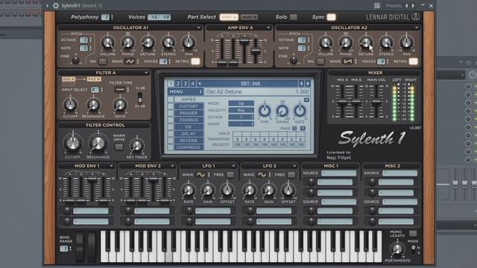
Task: Open the LFO 1 section dropdown arrow
Action: (x=233, y=166)
